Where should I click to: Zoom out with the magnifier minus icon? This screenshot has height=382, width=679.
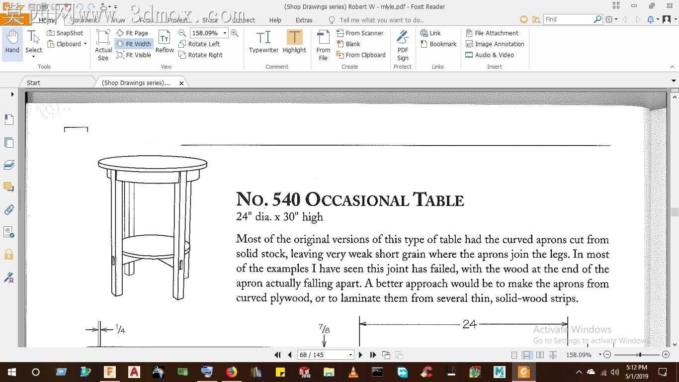(182, 33)
